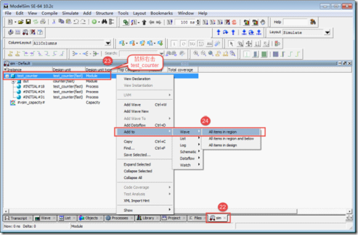Click the Zoom In magnifier icon
This screenshot has width=358, height=235.
(x=196, y=54)
